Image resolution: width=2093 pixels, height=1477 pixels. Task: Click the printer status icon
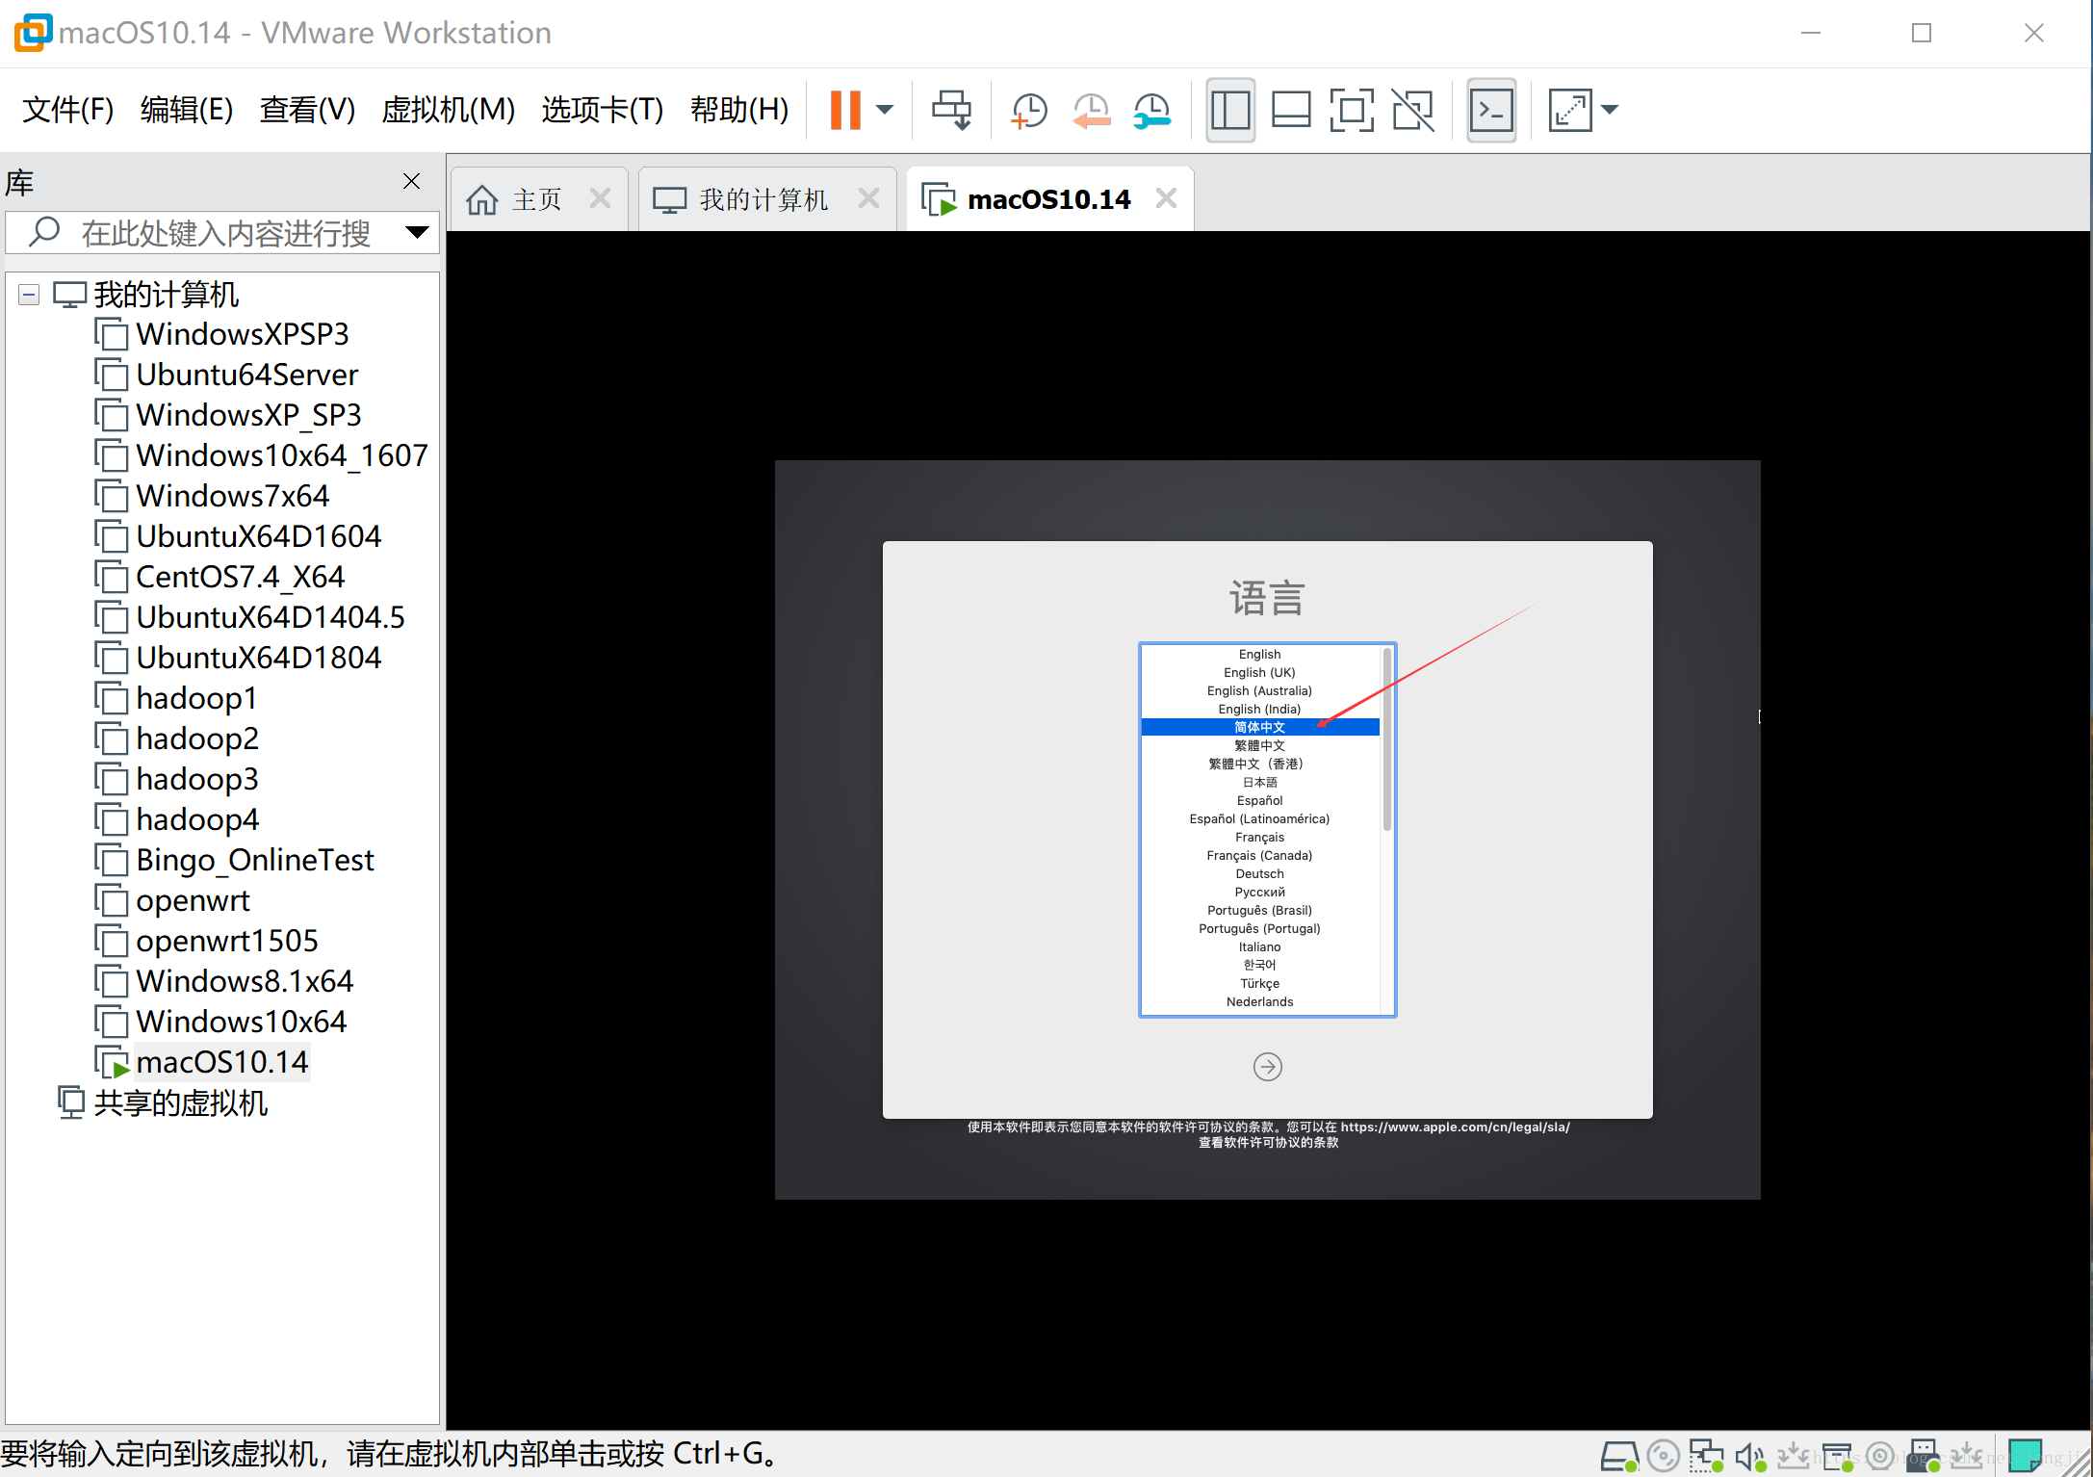[x=1838, y=1456]
